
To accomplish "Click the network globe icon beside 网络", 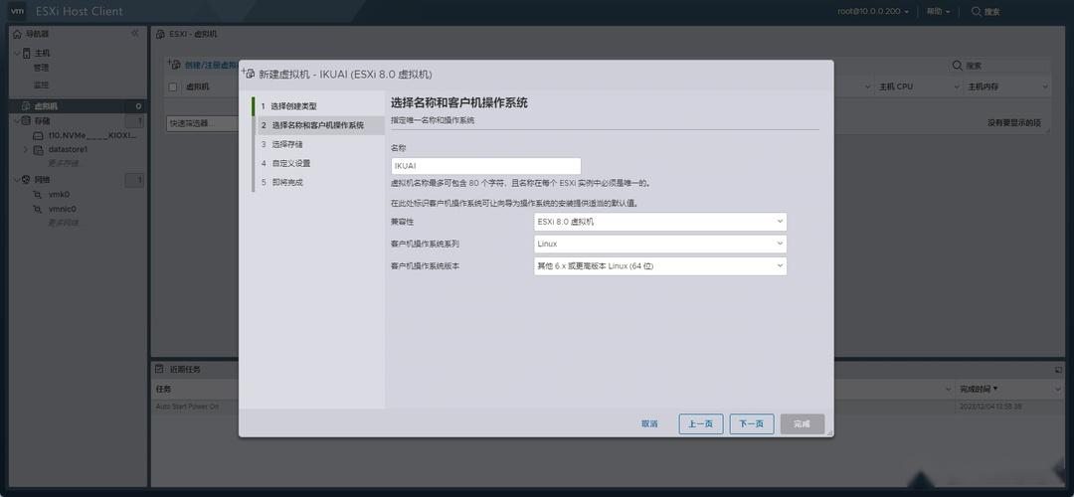I will coord(28,179).
